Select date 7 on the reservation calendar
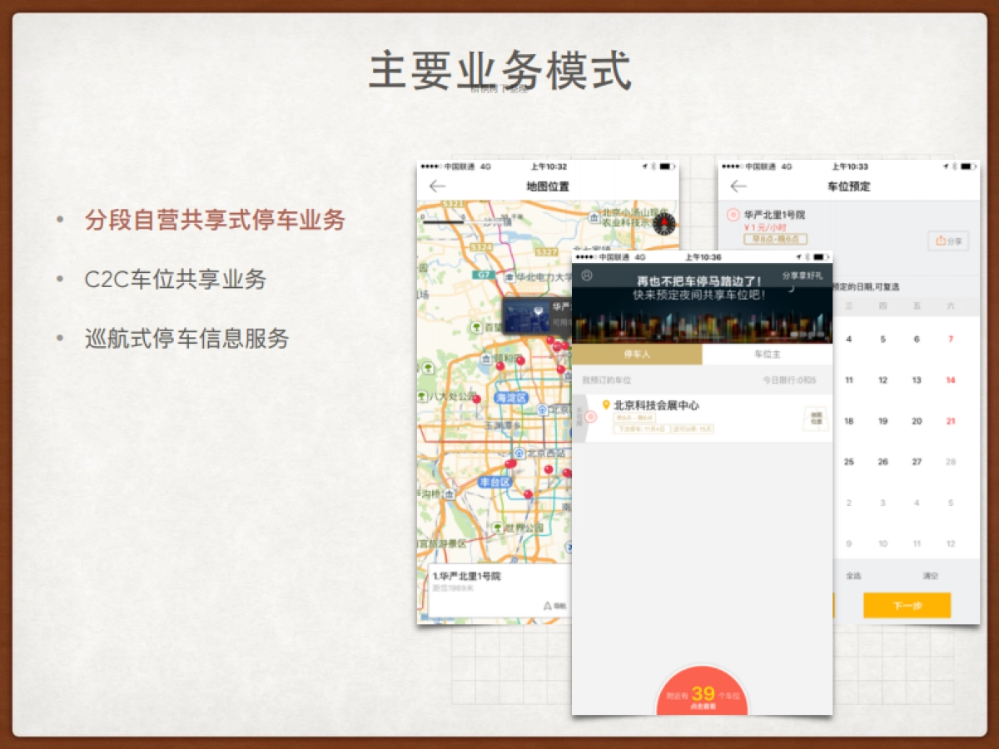The height and width of the screenshot is (749, 999). coord(951,339)
